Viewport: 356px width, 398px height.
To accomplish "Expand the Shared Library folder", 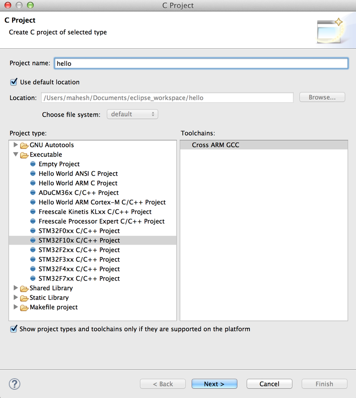I will click(16, 288).
